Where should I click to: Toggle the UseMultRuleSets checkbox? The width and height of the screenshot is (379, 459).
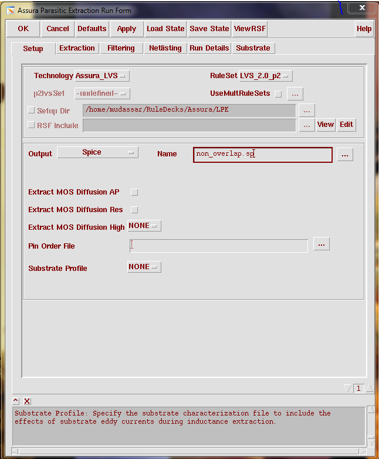278,94
